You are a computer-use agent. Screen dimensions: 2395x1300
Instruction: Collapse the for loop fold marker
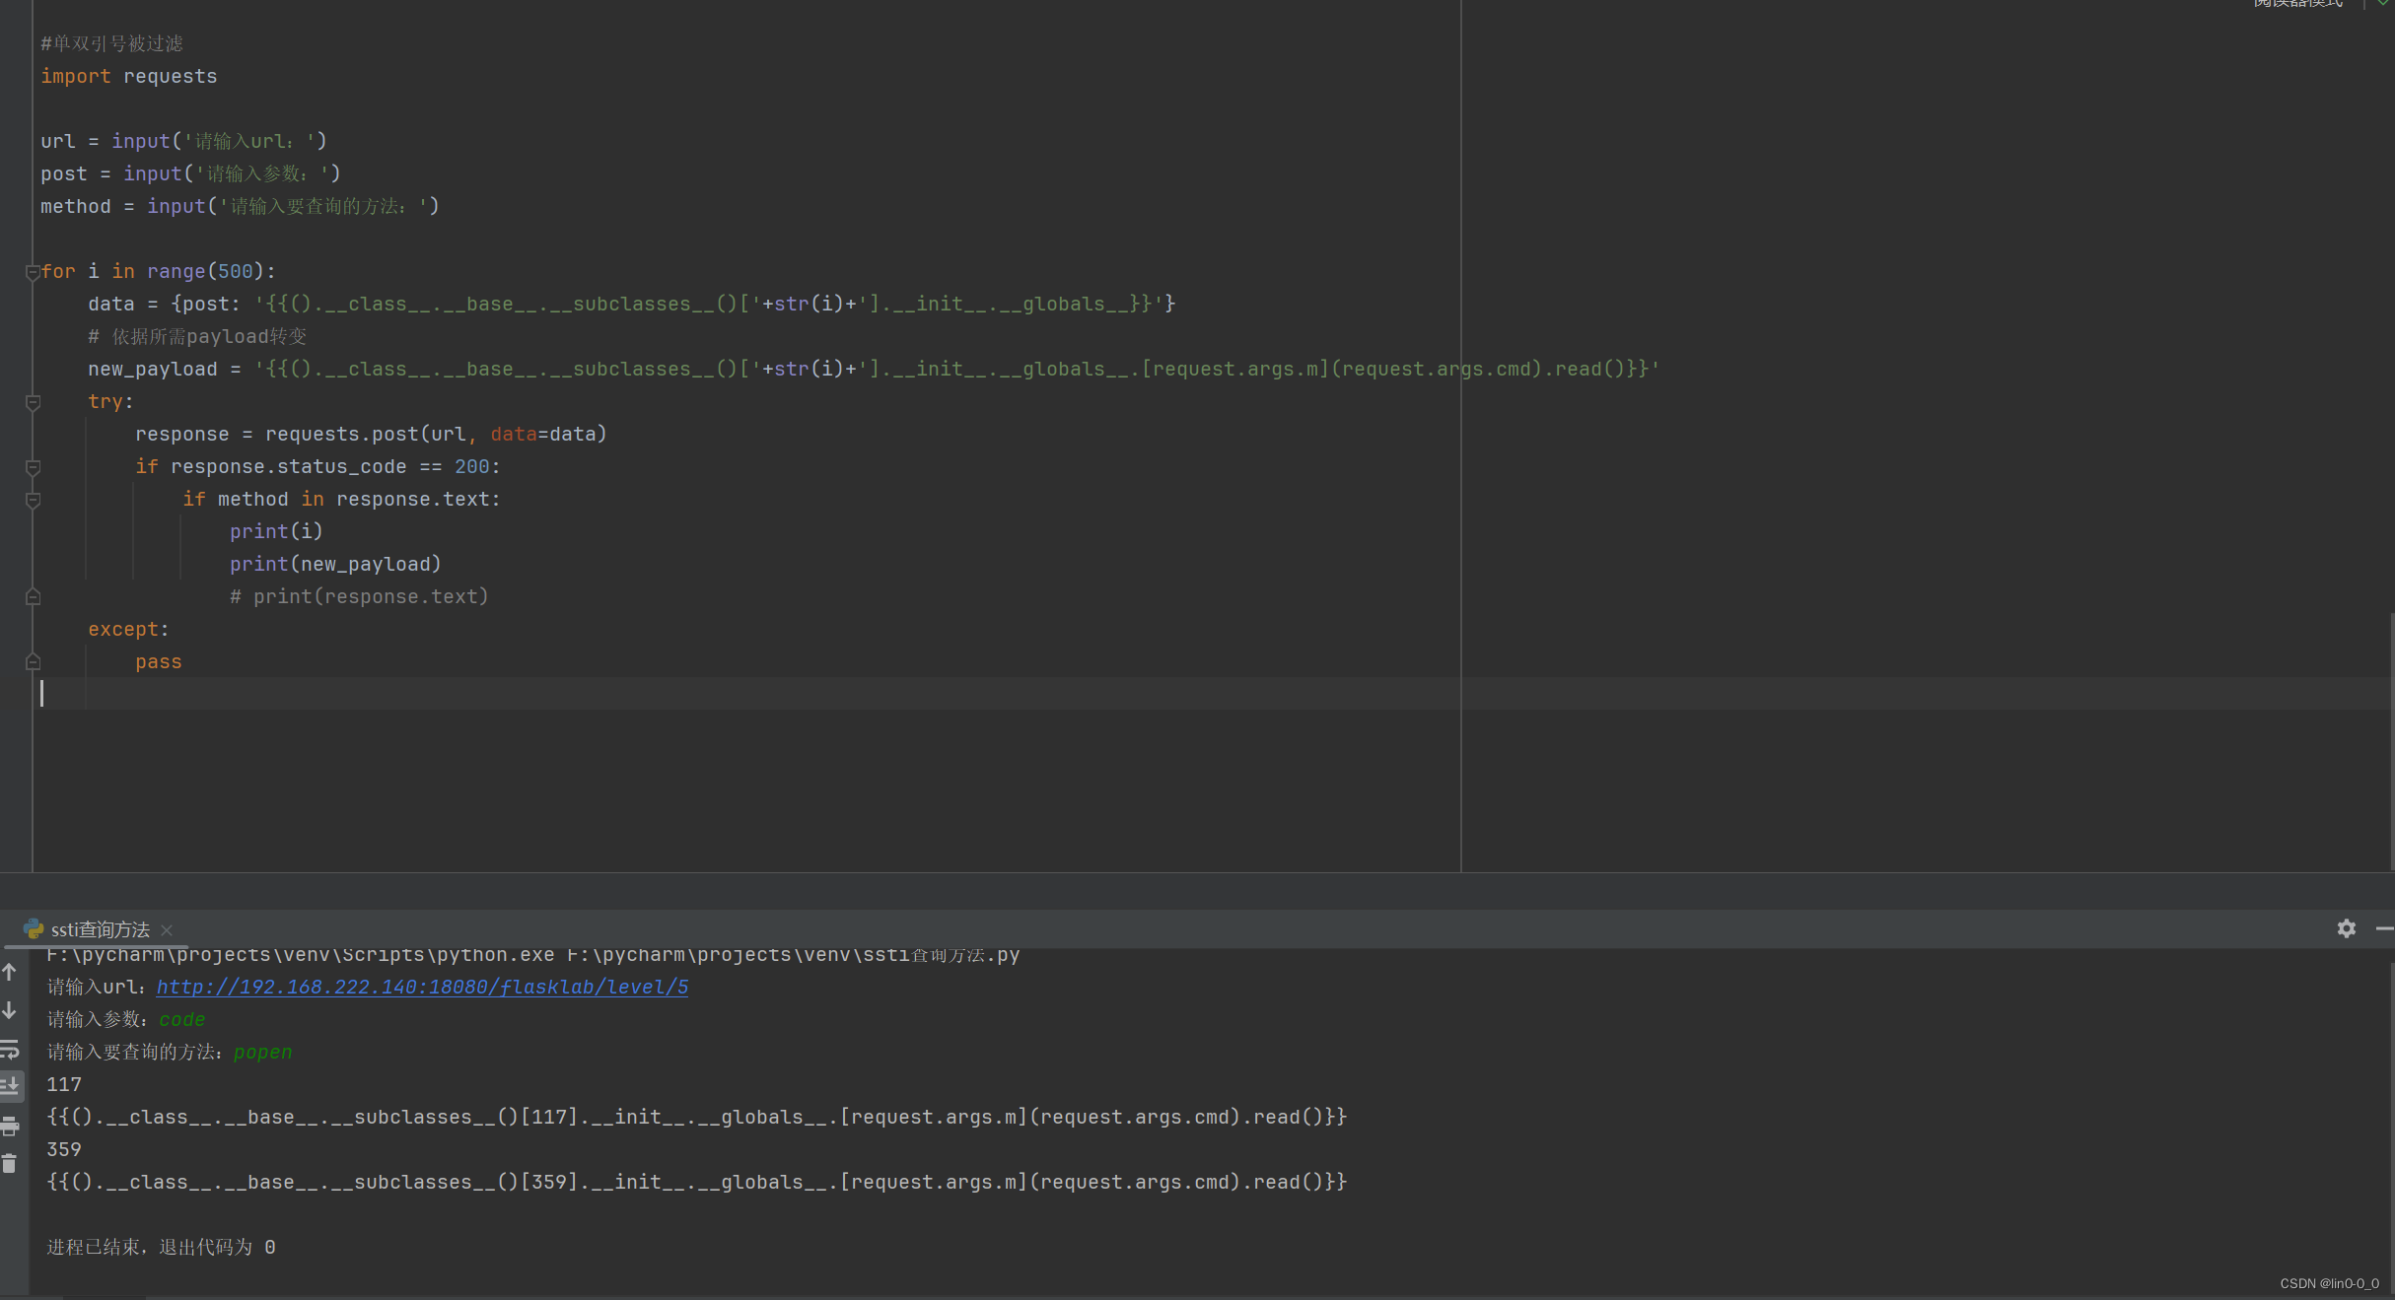pos(33,272)
